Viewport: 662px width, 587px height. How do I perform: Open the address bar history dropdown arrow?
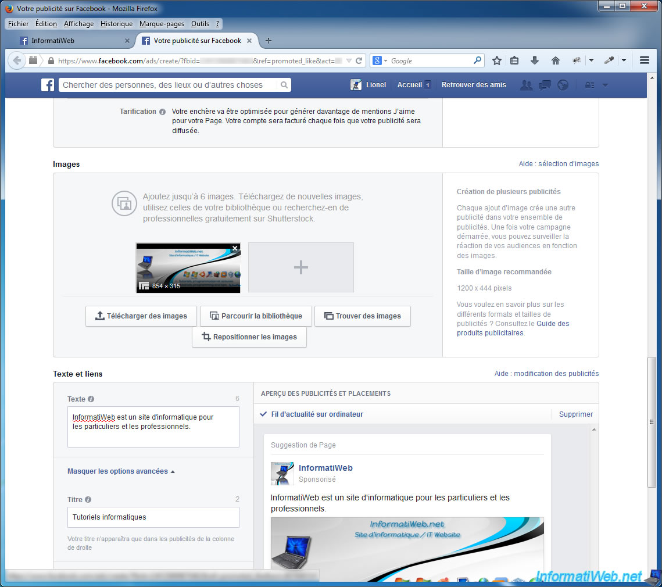(x=349, y=61)
